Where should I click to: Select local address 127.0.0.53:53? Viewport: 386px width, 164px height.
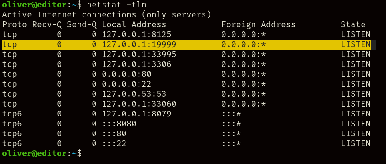click(134, 94)
